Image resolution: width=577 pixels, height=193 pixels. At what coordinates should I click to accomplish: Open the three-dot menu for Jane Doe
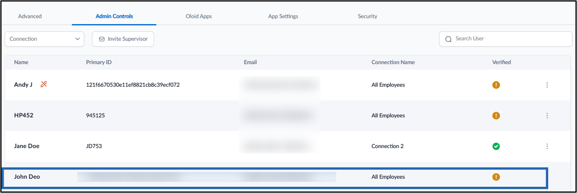tap(547, 146)
